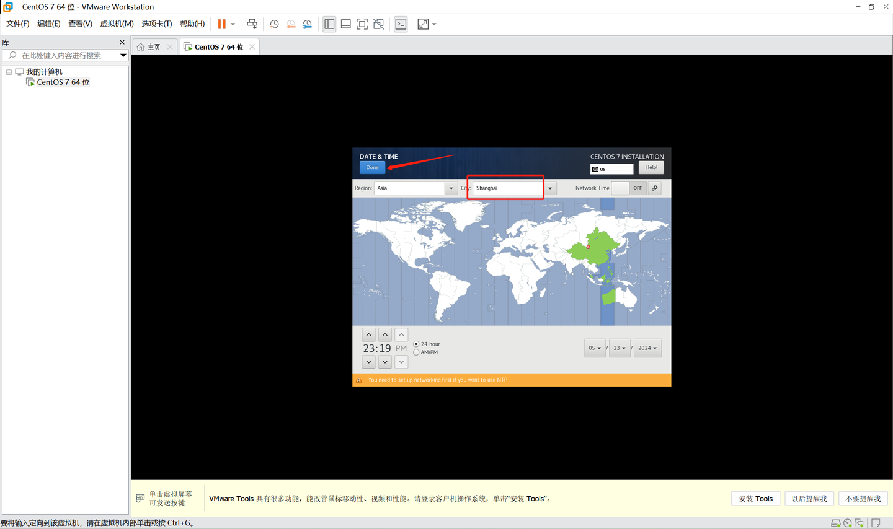Image resolution: width=893 pixels, height=529 pixels.
Task: Switch to Unity mode
Action: pyautogui.click(x=378, y=24)
